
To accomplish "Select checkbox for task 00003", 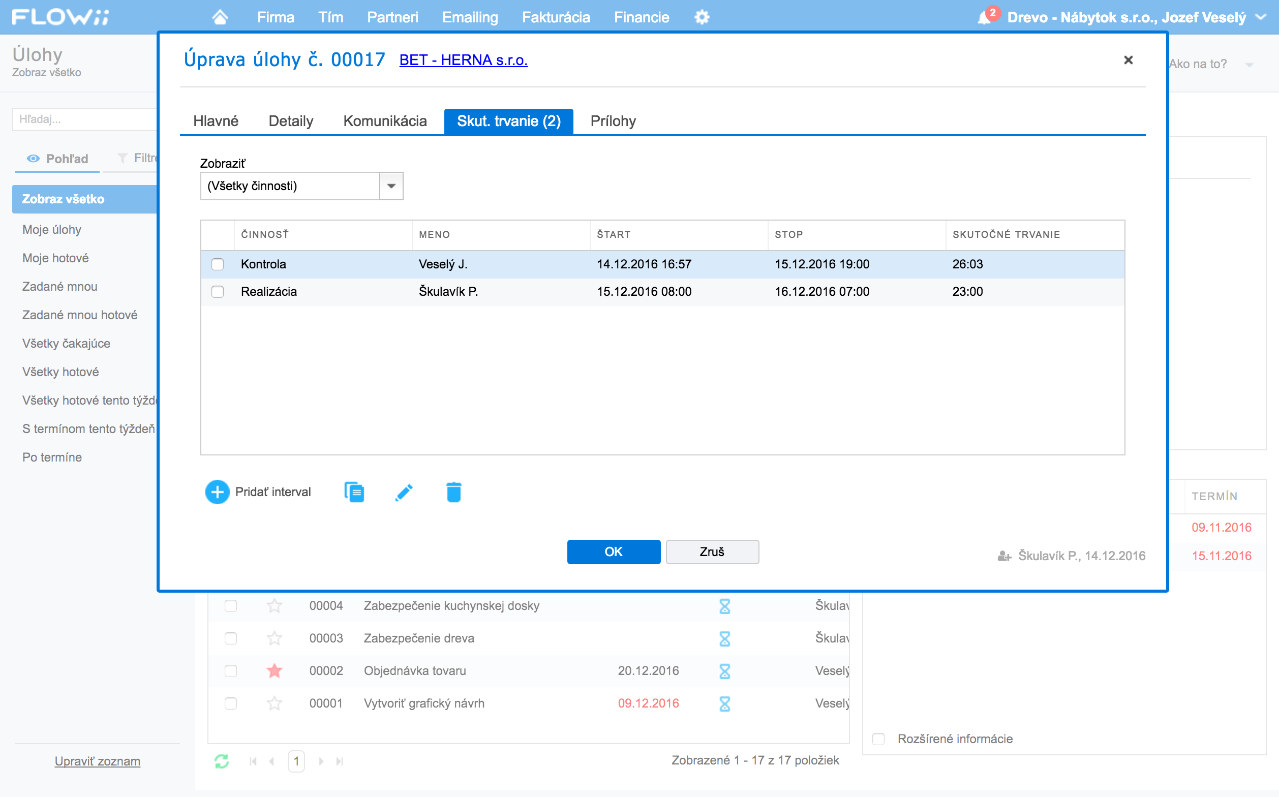I will click(x=230, y=638).
